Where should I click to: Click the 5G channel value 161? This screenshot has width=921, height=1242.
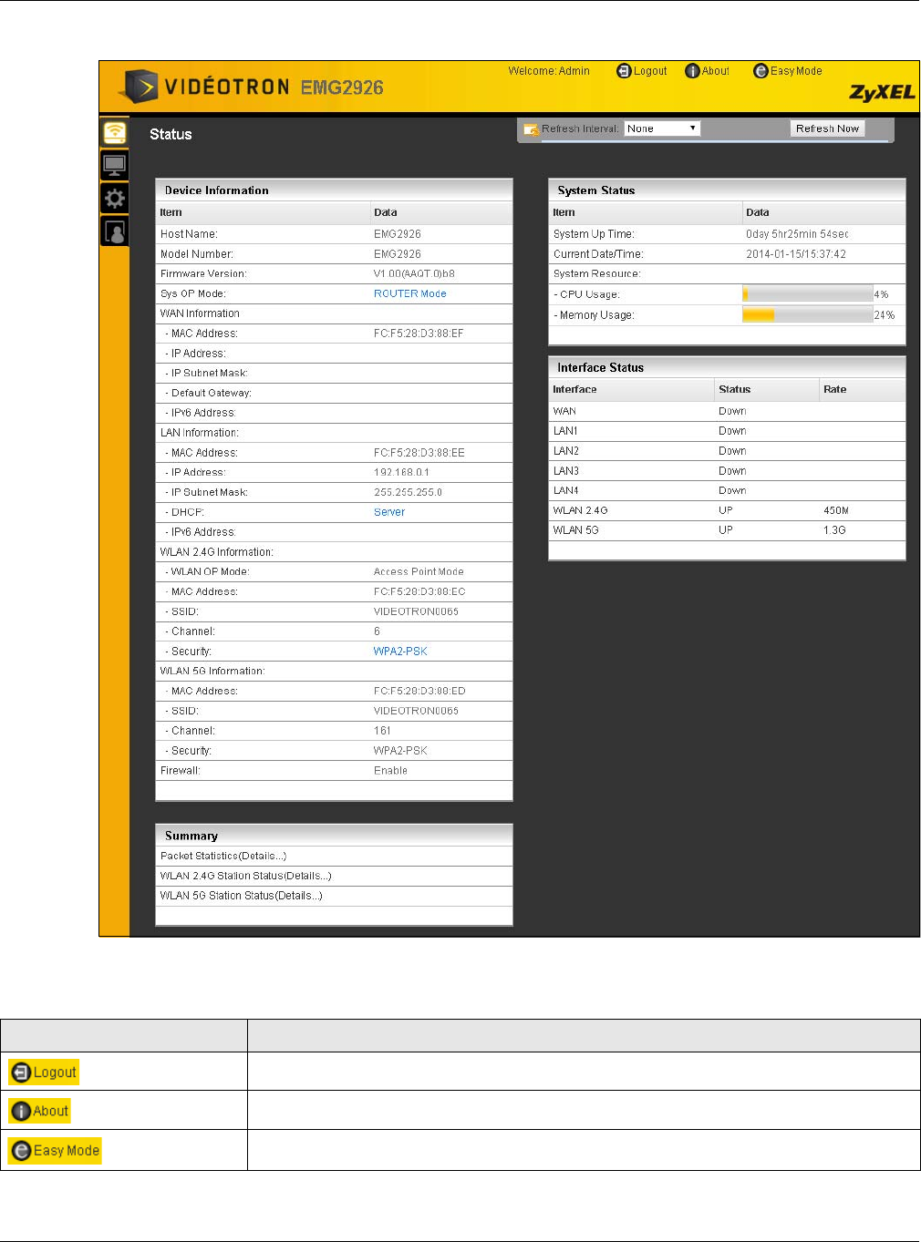pyautogui.click(x=382, y=731)
